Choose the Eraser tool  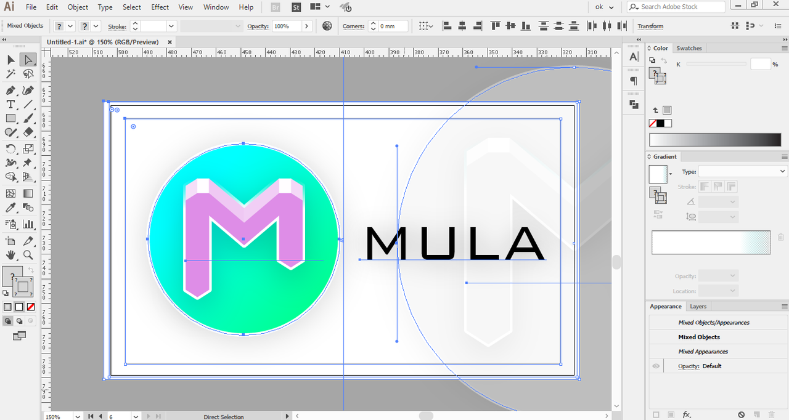pyautogui.click(x=28, y=132)
